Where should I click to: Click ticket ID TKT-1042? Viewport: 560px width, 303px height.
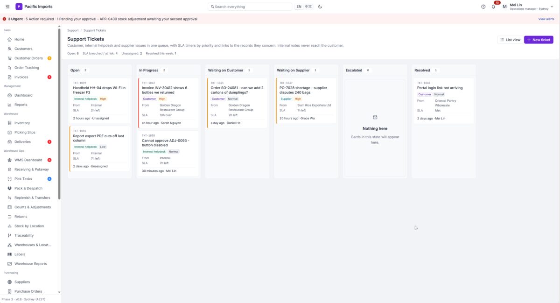pyautogui.click(x=148, y=83)
